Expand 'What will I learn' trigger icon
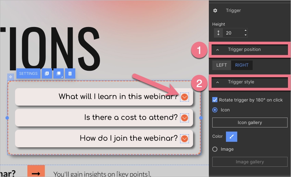291x177 pixels. tap(185, 97)
